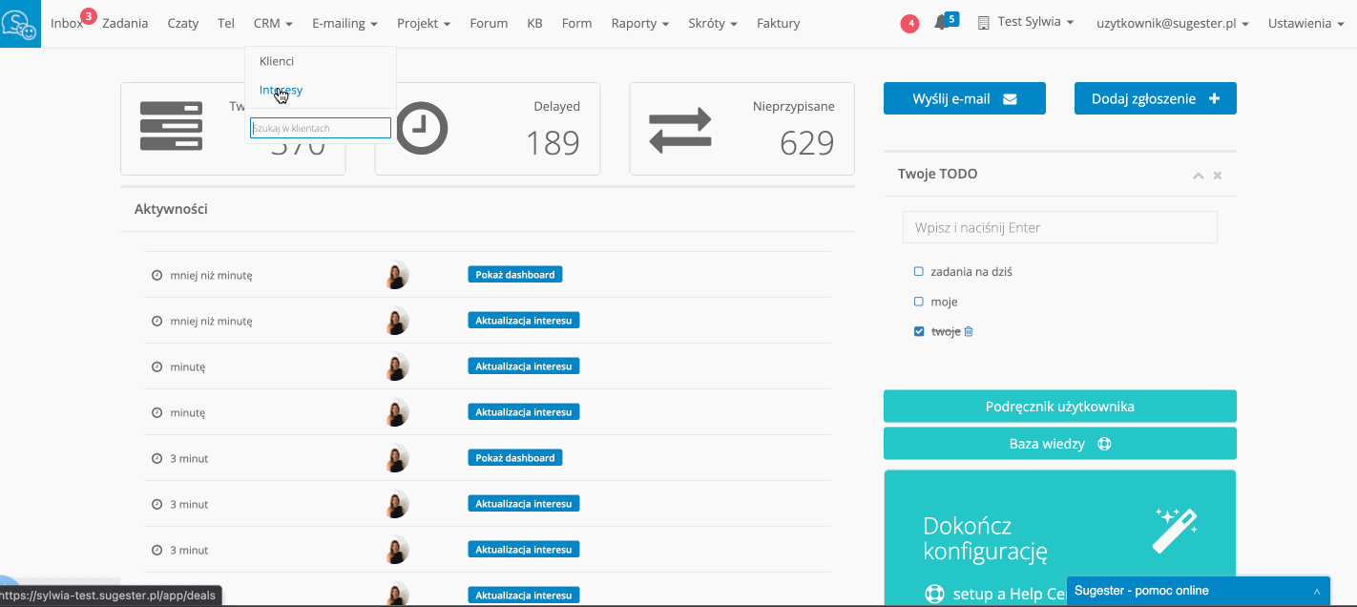
Task: Open the E-mailing dropdown menu
Action: click(x=344, y=23)
